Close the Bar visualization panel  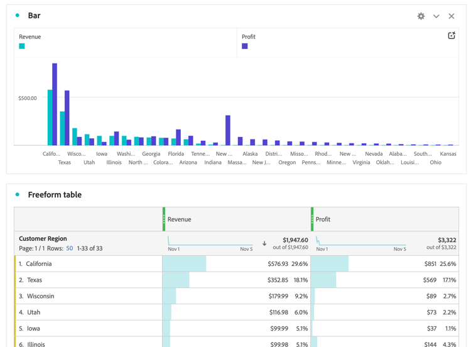(451, 16)
